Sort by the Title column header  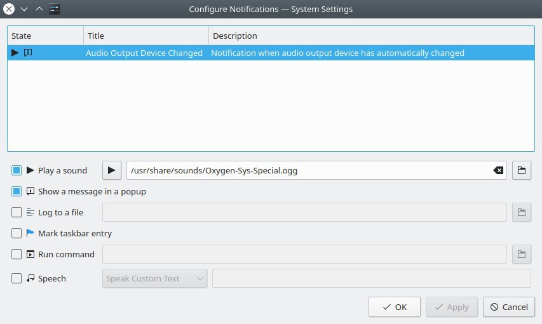146,36
